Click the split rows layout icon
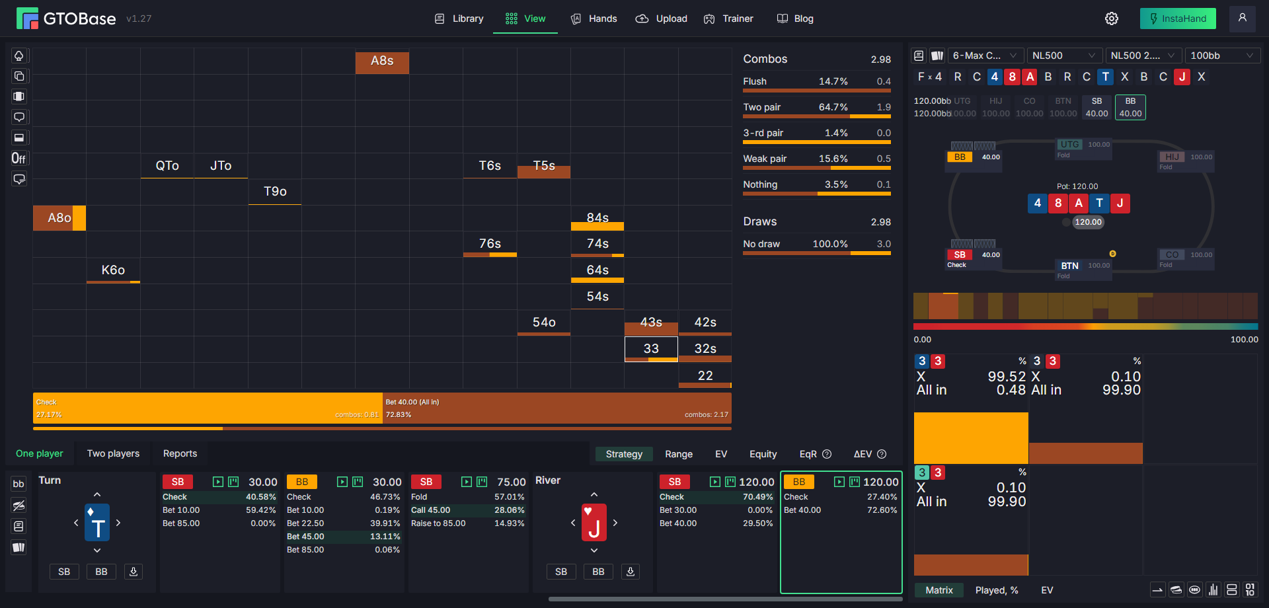 tap(1232, 589)
